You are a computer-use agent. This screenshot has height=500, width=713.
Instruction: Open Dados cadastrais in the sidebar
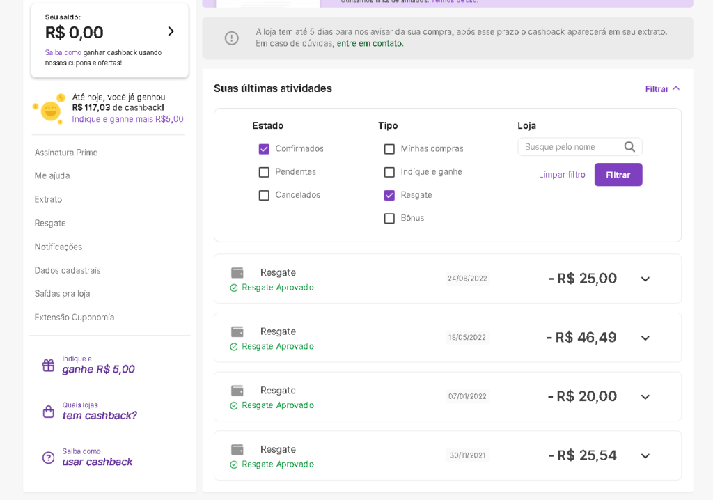68,270
